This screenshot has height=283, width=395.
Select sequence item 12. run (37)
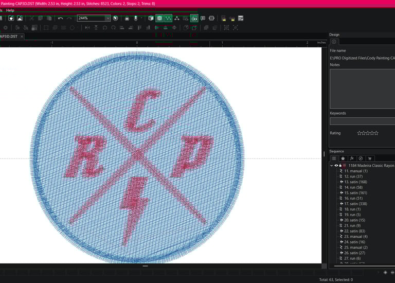click(353, 176)
